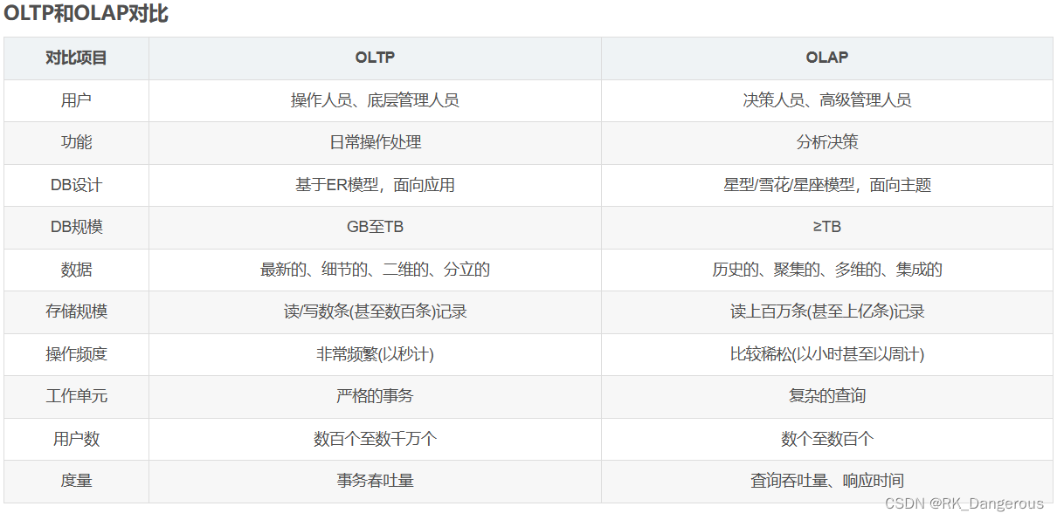
Task: Click the cell '数百个至数千万个'
Action: click(x=375, y=439)
